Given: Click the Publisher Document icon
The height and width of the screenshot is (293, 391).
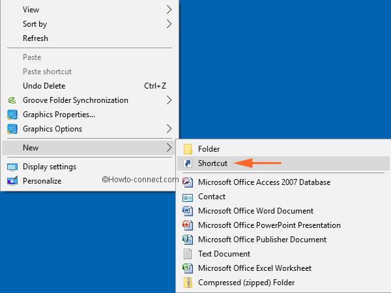Looking at the screenshot, I should [x=188, y=240].
